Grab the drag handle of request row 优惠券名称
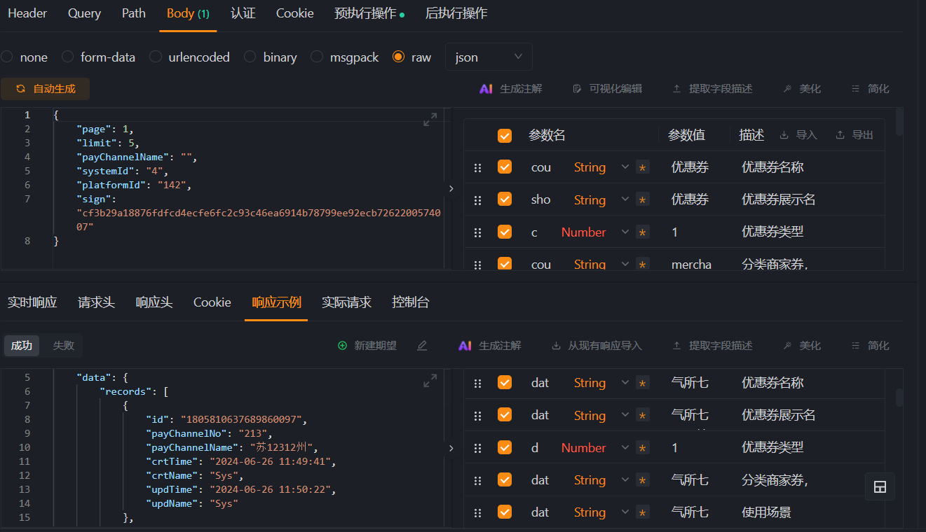This screenshot has width=926, height=532. (x=477, y=168)
